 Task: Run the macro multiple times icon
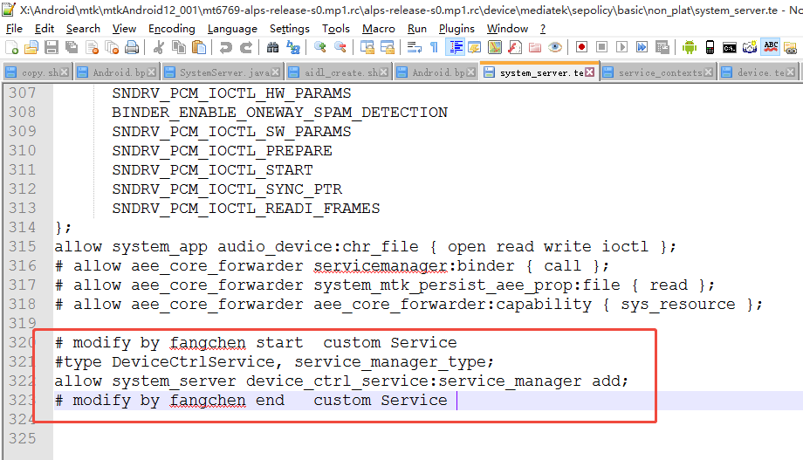click(642, 48)
